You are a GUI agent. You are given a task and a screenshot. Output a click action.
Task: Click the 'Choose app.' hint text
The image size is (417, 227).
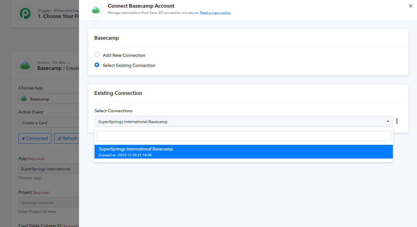30,178
